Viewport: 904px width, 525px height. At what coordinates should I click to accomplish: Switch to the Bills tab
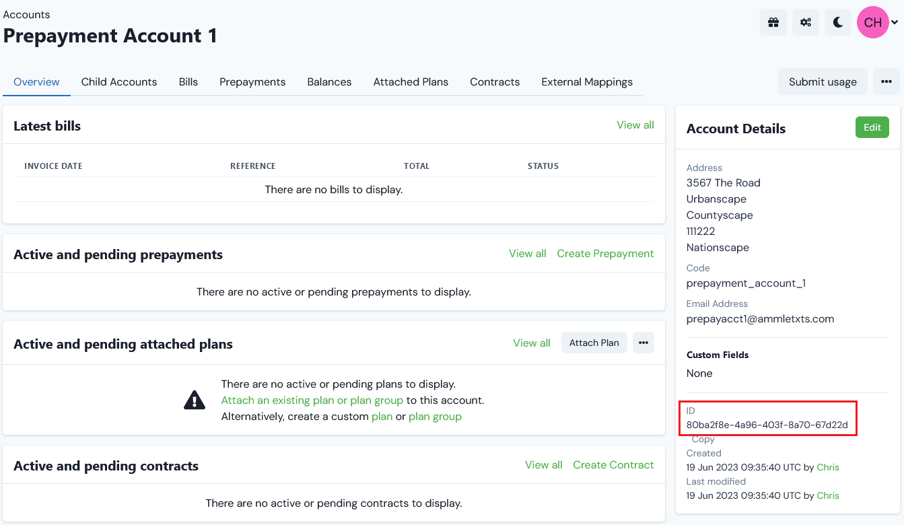coord(188,81)
